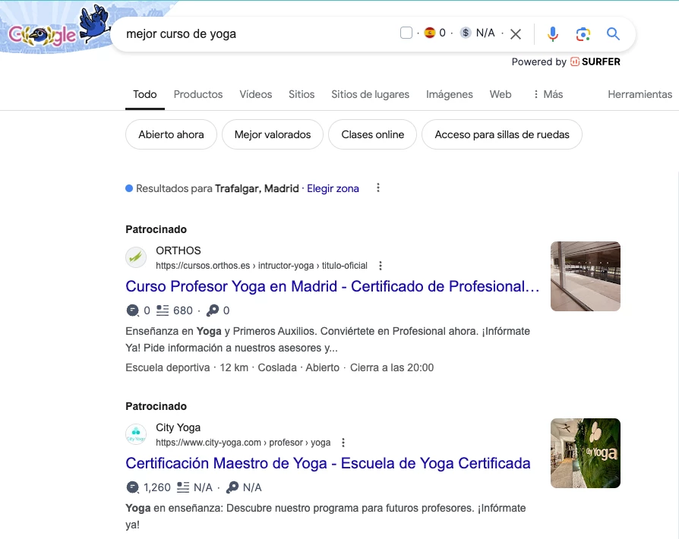679x539 pixels.
Task: Expand options menu beside ORTHOS URL
Action: (381, 266)
